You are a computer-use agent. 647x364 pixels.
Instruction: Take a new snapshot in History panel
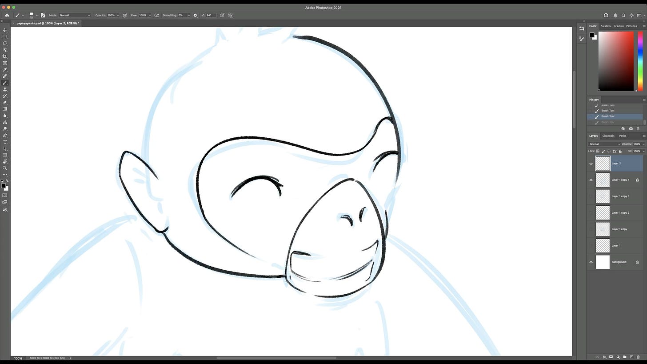click(x=631, y=128)
